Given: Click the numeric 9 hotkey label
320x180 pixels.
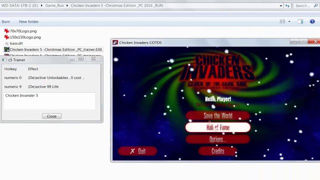Looking at the screenshot, I should (x=13, y=86).
